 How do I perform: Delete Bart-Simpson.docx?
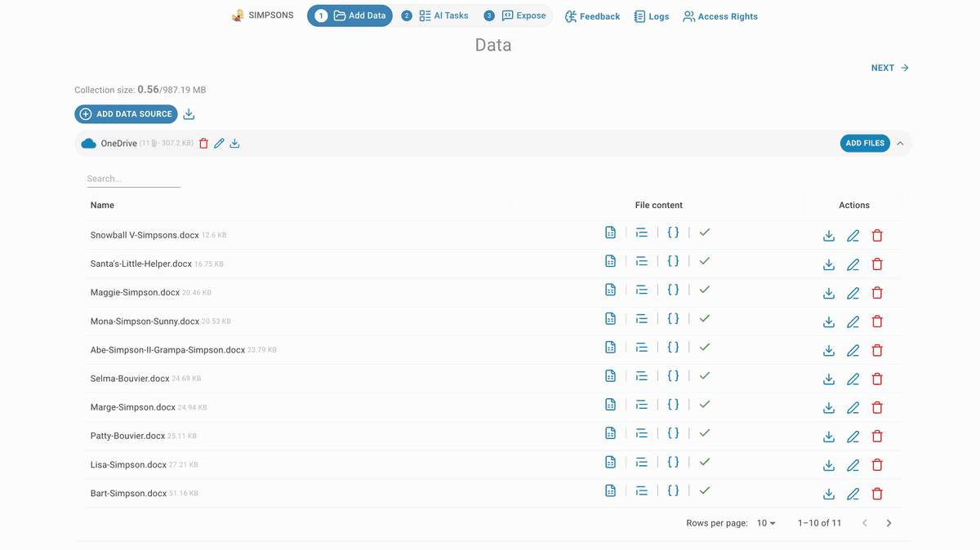pyautogui.click(x=877, y=494)
